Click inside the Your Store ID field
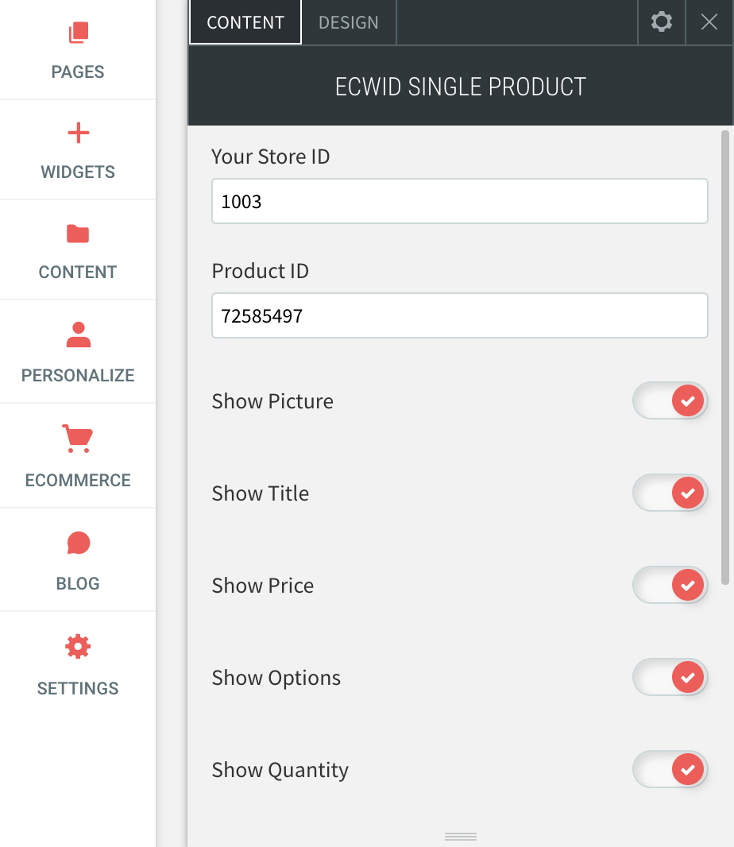Viewport: 734px width, 847px height. coord(459,201)
